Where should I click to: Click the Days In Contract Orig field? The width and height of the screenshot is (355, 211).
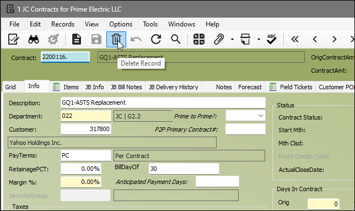323,204
